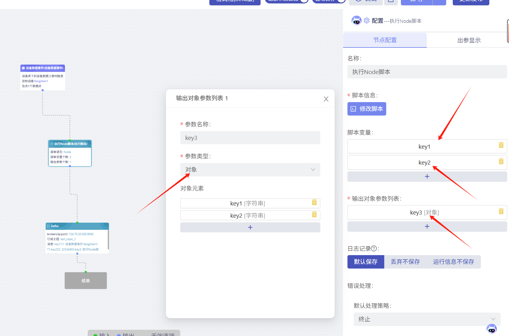Image resolution: width=509 pixels, height=336 pixels.
Task: Click the 名称 input field
Action: (x=427, y=72)
